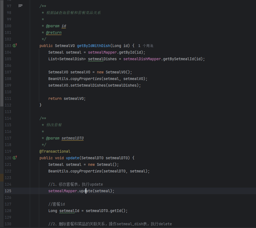This screenshot has width=256, height=228.
Task: Click the '1 个用法' usages hint
Action: point(146,46)
